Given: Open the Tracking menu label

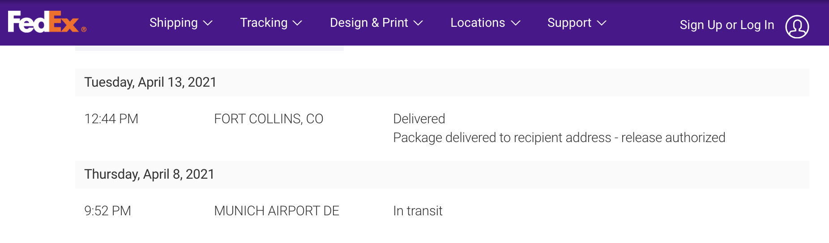Looking at the screenshot, I should pos(264,23).
